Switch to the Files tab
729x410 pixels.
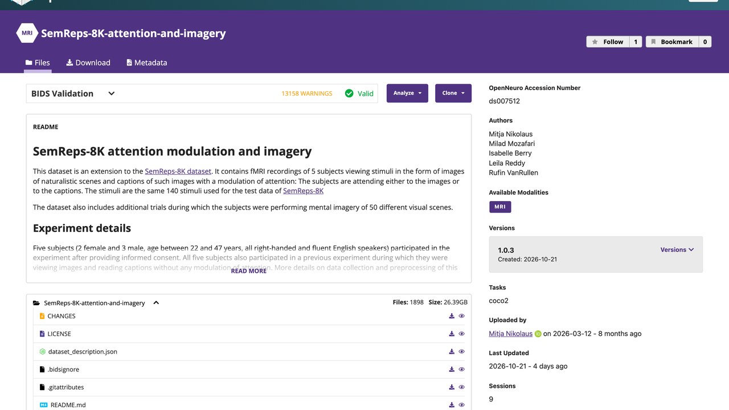[38, 63]
